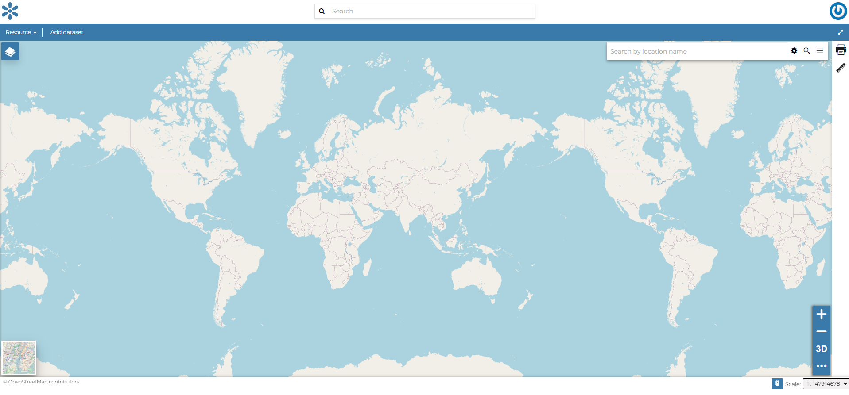The width and height of the screenshot is (849, 395).
Task: Open the Resource dropdown menu
Action: (21, 32)
